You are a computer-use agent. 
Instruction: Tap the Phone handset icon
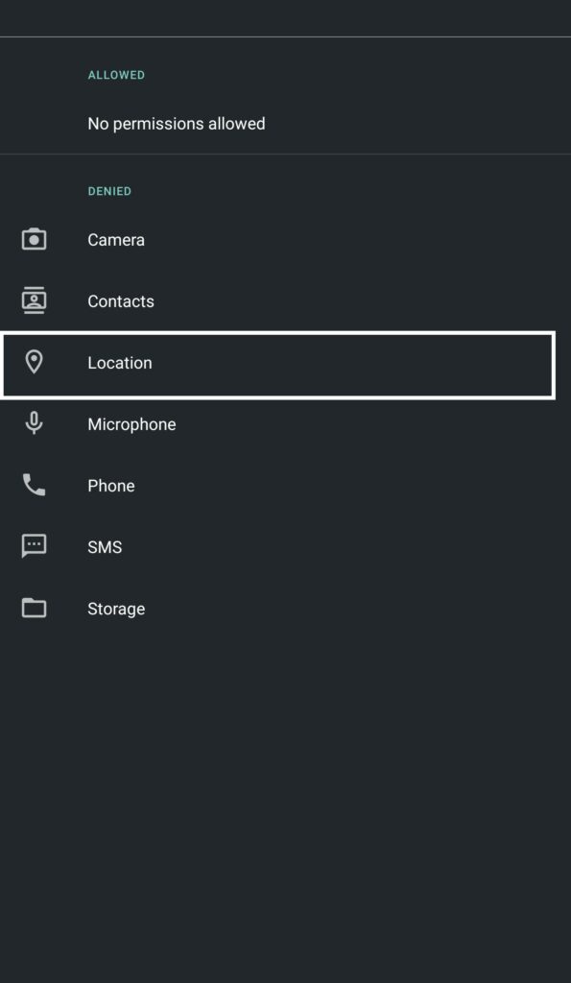click(x=34, y=485)
